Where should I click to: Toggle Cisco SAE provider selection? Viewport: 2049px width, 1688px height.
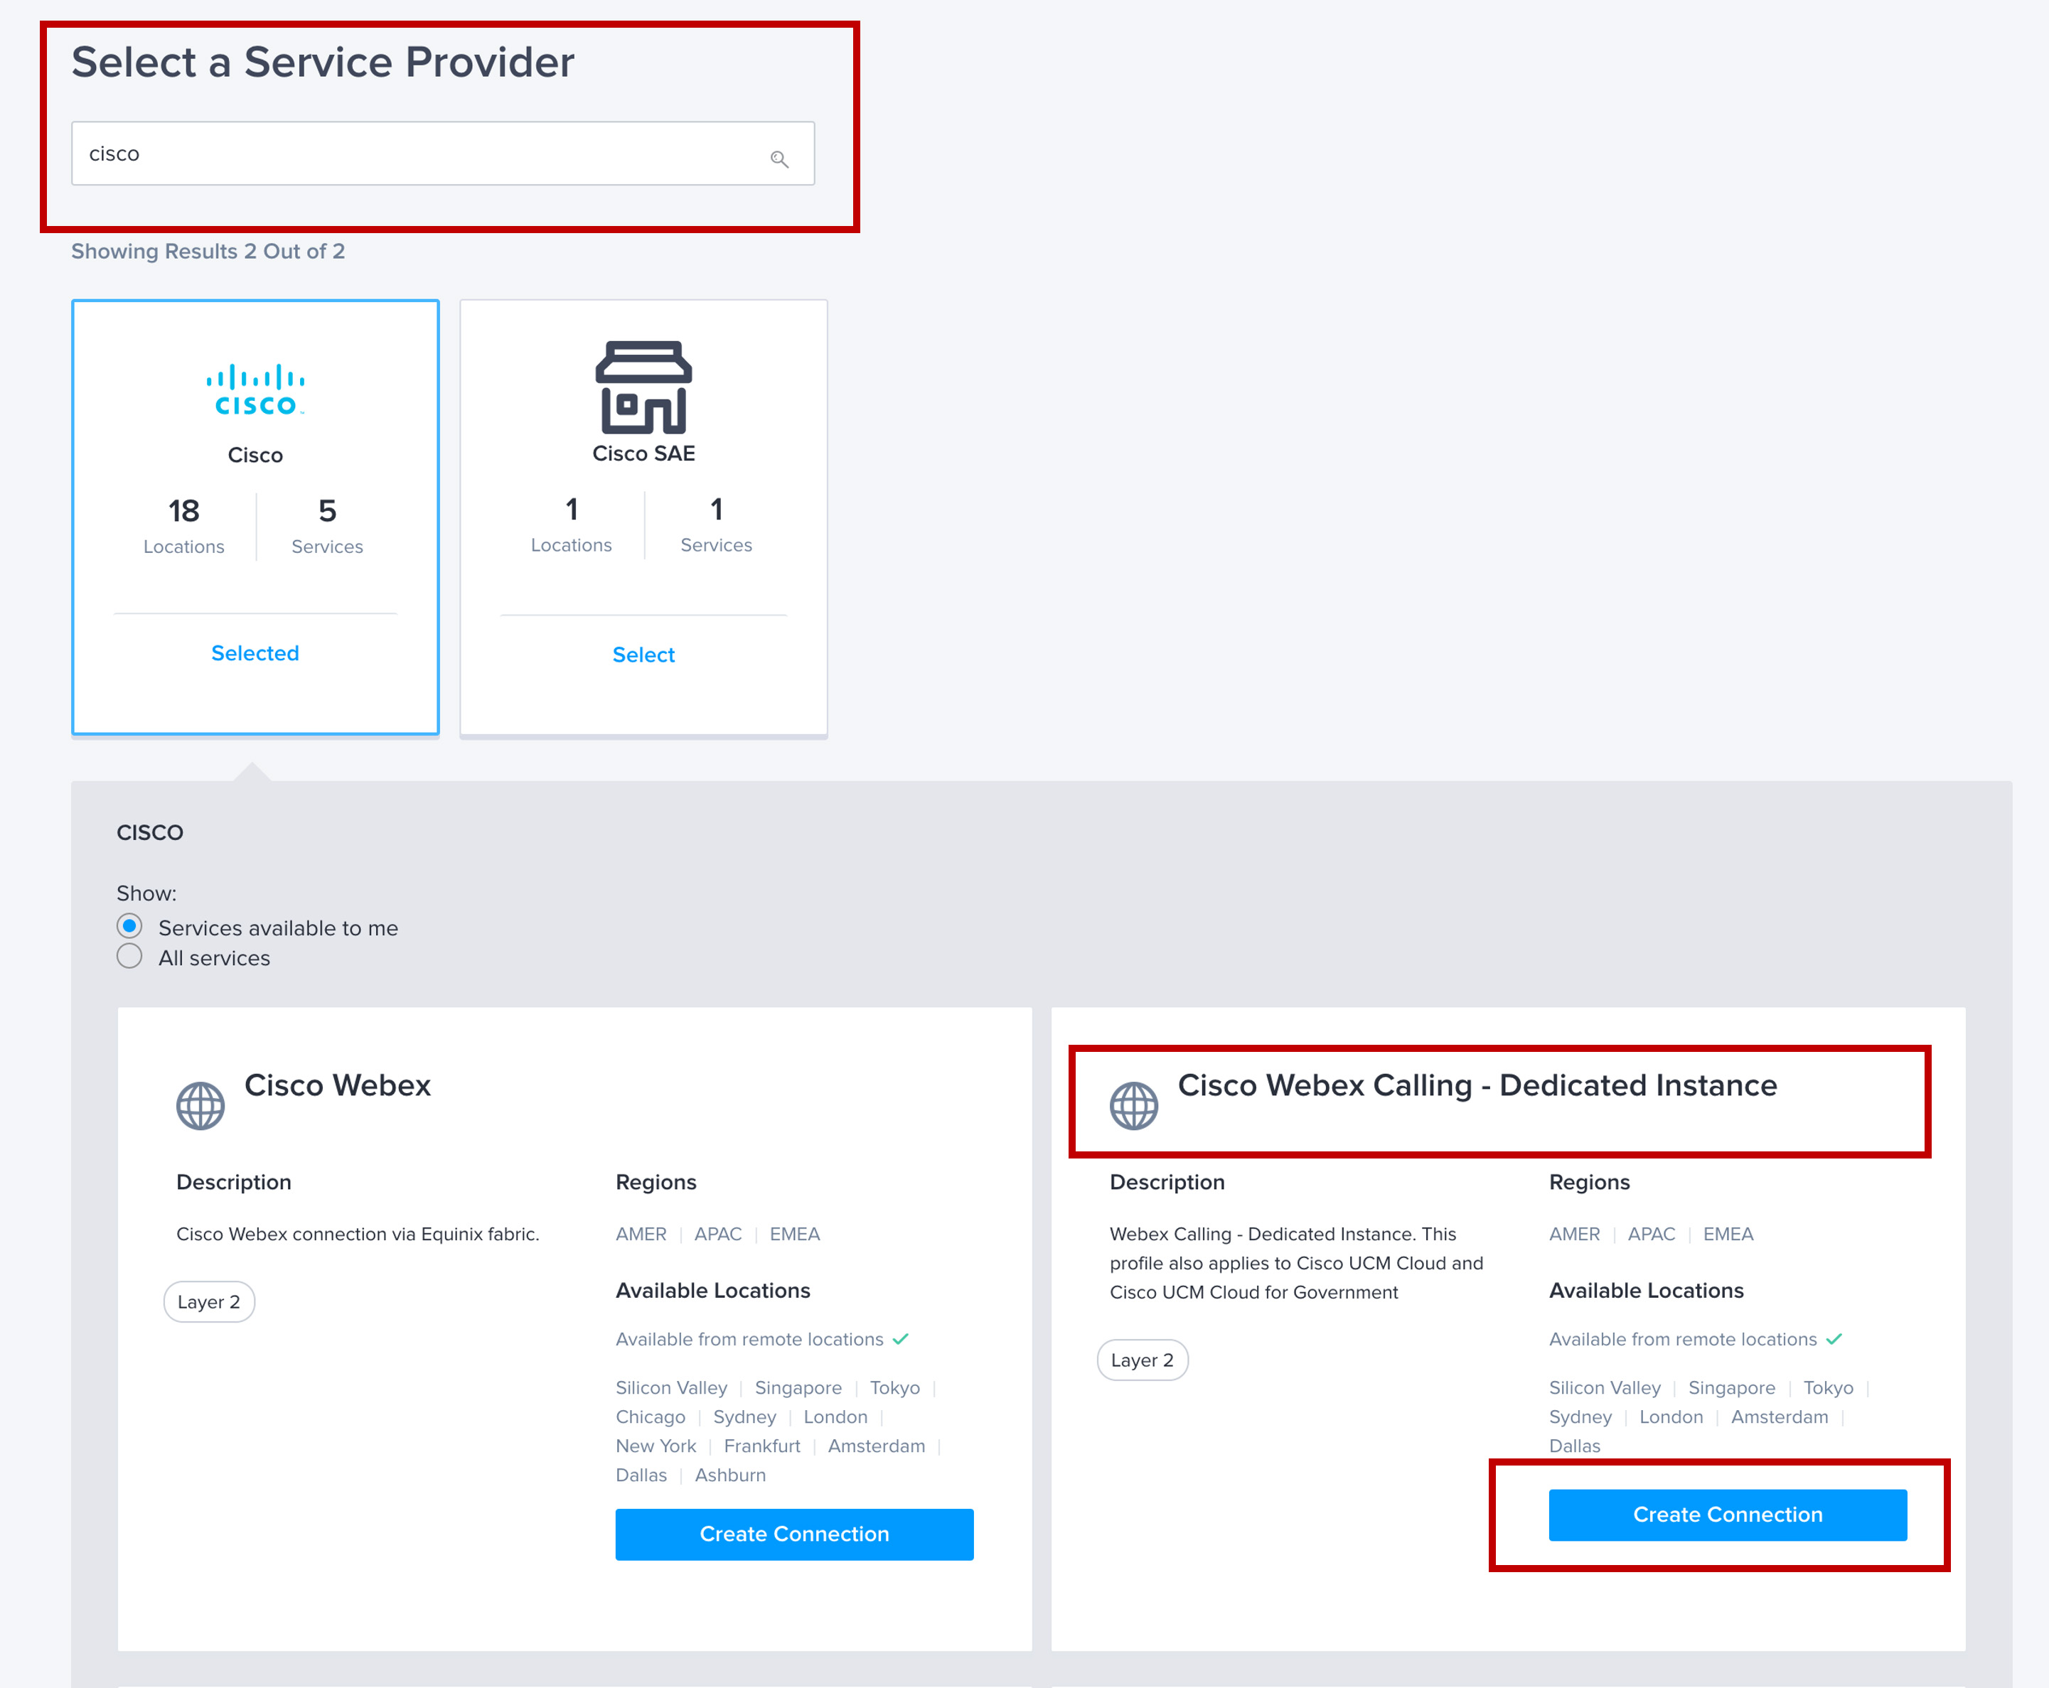pyautogui.click(x=643, y=653)
